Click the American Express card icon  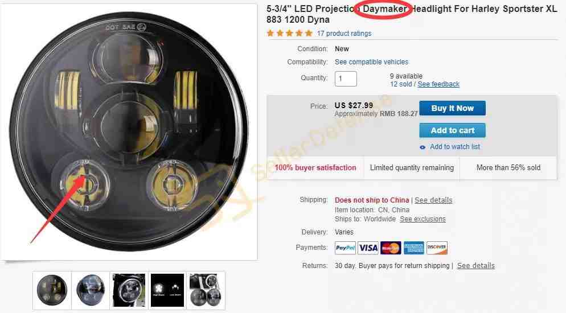413,248
